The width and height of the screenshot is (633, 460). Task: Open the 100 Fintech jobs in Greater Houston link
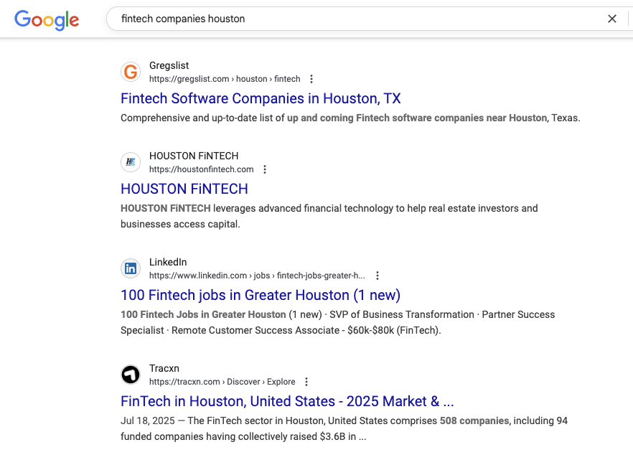260,295
